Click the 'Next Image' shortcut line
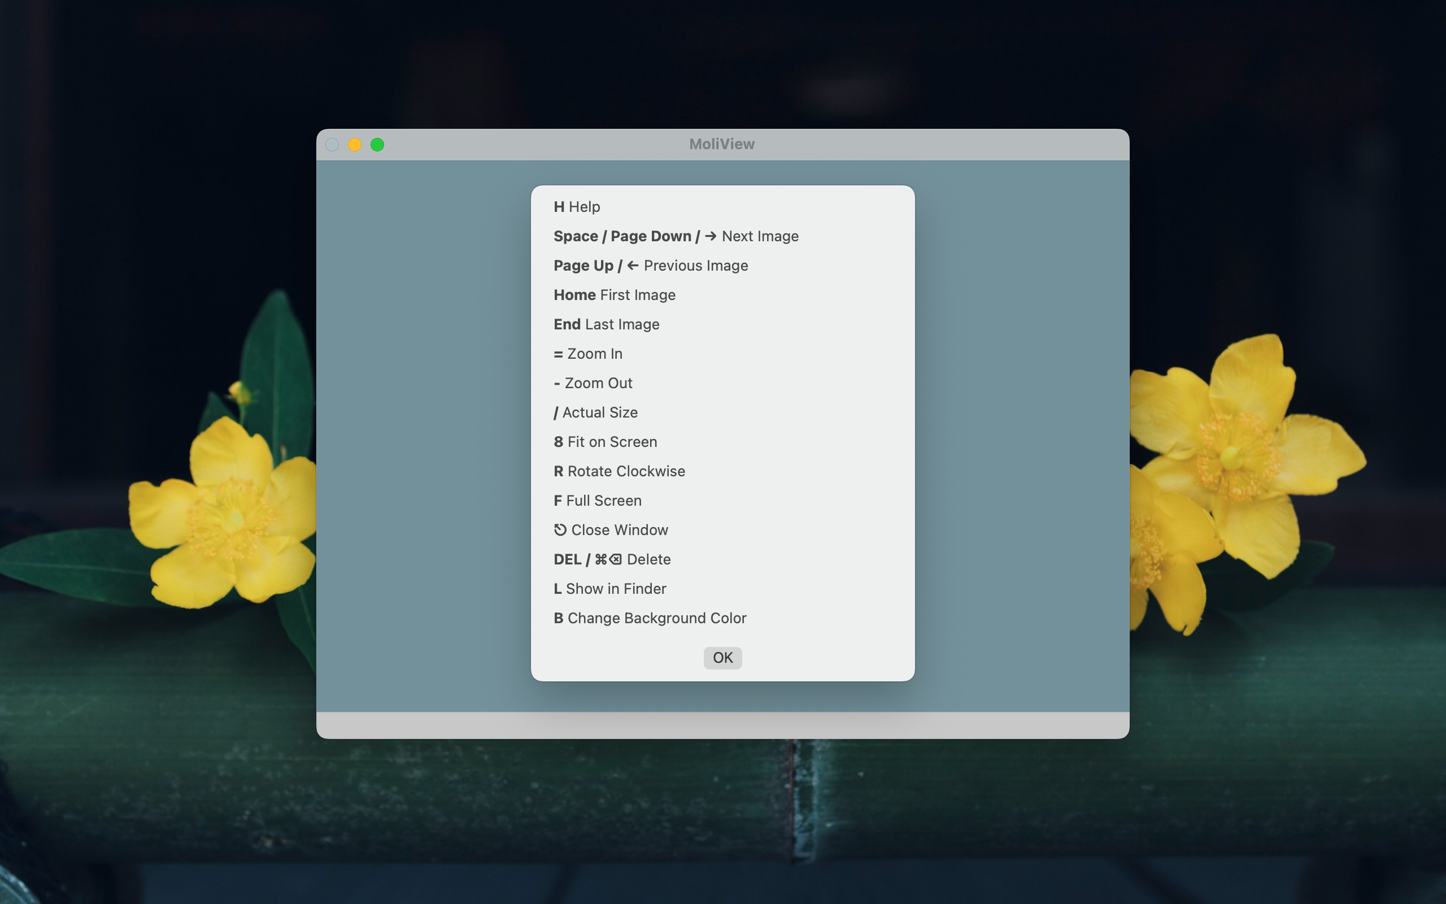 tap(676, 236)
